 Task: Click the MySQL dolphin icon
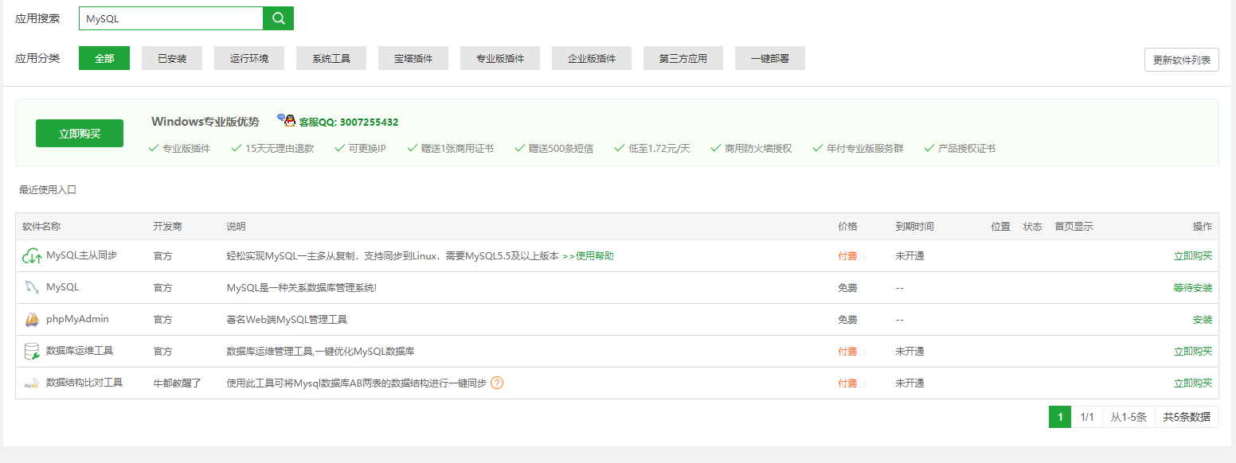[32, 288]
